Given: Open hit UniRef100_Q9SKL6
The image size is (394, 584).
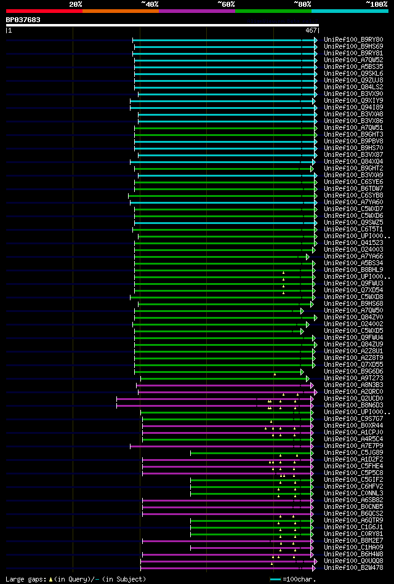Looking at the screenshot, I should point(353,73).
